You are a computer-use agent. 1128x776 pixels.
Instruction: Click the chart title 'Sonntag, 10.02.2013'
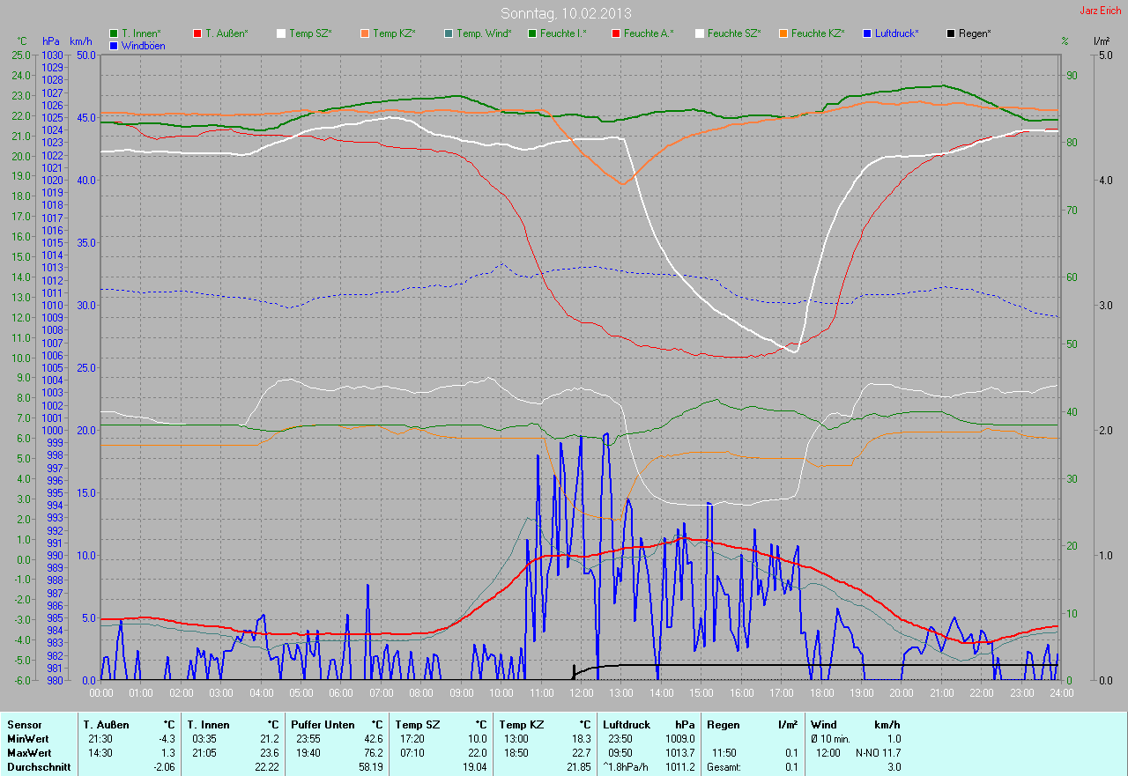[566, 13]
